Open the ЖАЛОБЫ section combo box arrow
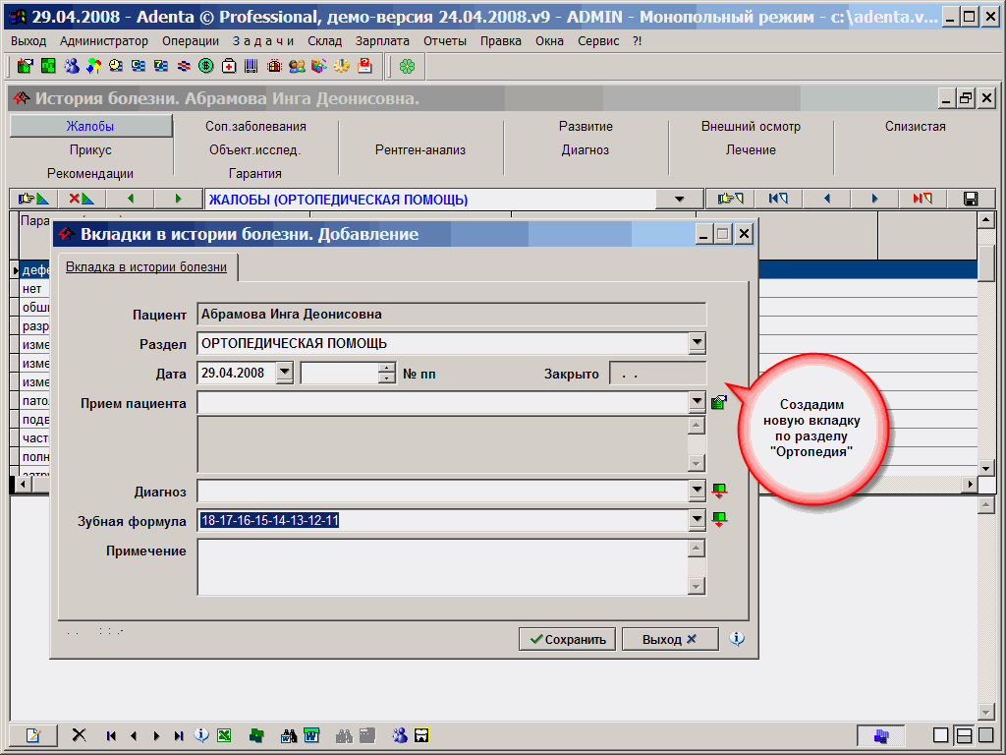The height and width of the screenshot is (755, 1006). (x=681, y=200)
